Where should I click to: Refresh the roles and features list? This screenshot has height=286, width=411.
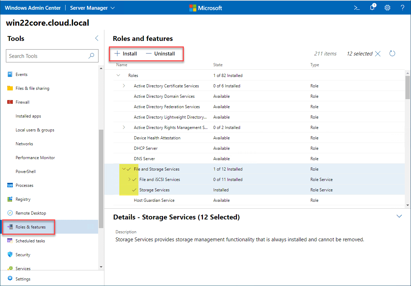392,53
